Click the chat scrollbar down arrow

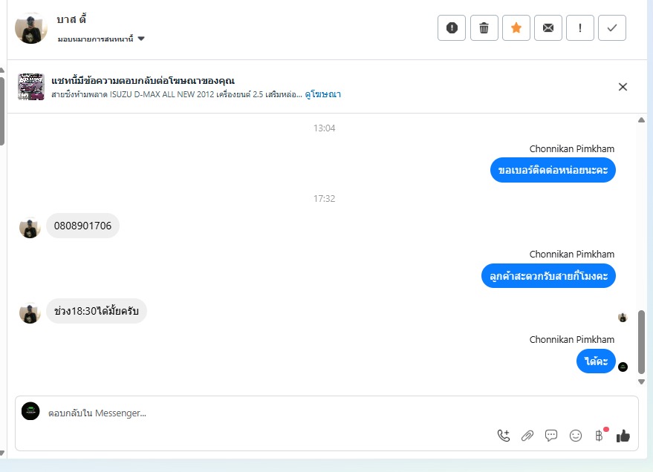641,381
